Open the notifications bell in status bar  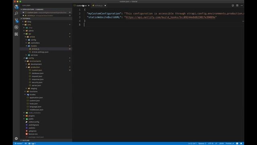pos(241,143)
